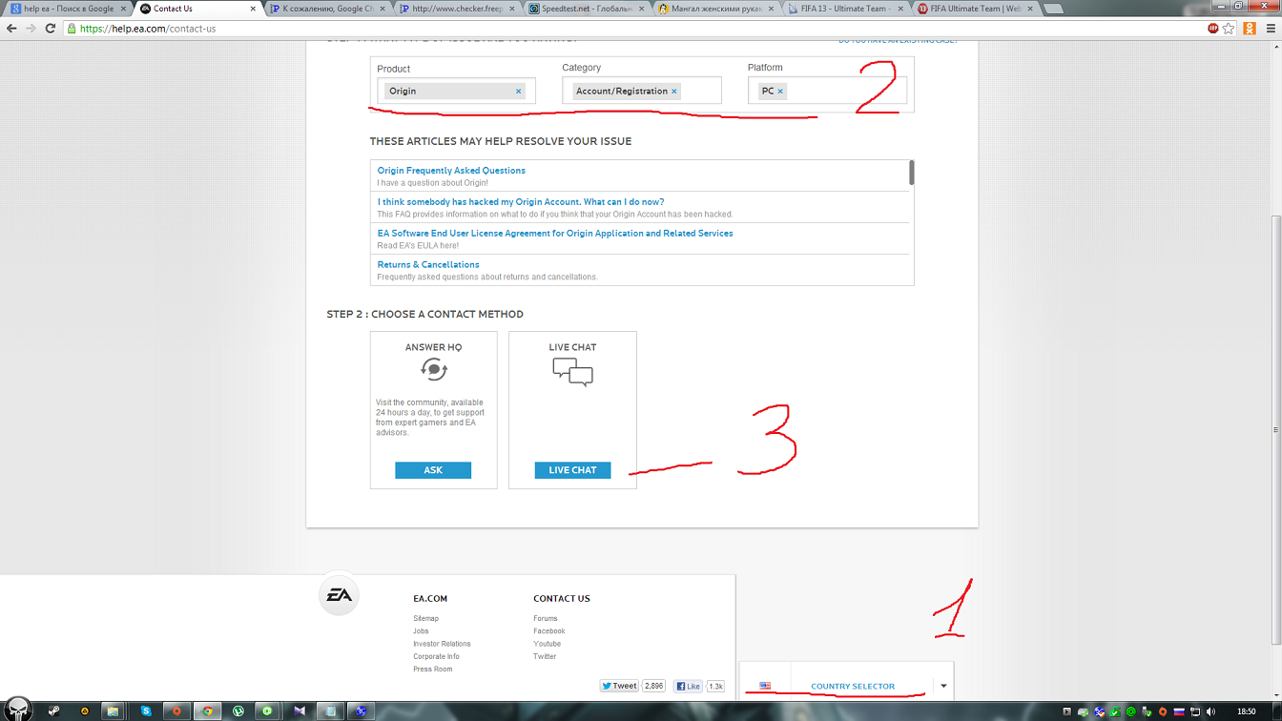
Task: Open the Origin taskbar icon
Action: 176,711
